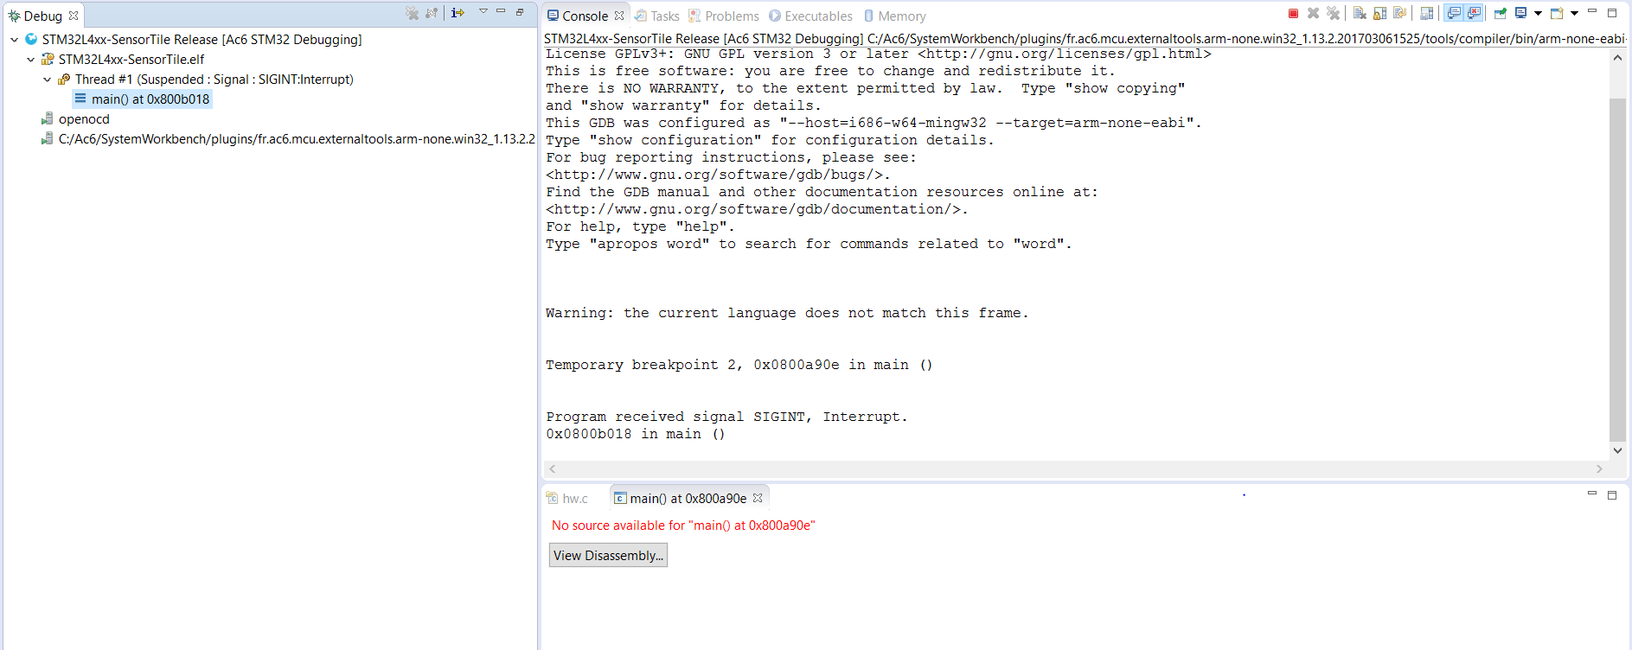Click the red Terminate button in Console toolbar
The height and width of the screenshot is (650, 1632).
[x=1293, y=13]
